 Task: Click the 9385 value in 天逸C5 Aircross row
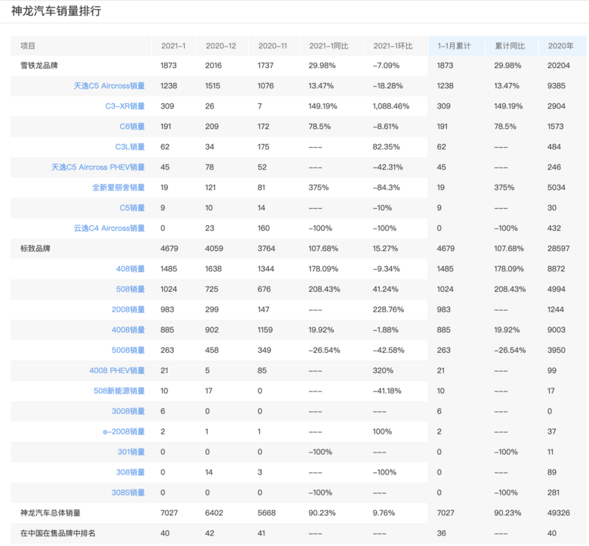tap(556, 86)
